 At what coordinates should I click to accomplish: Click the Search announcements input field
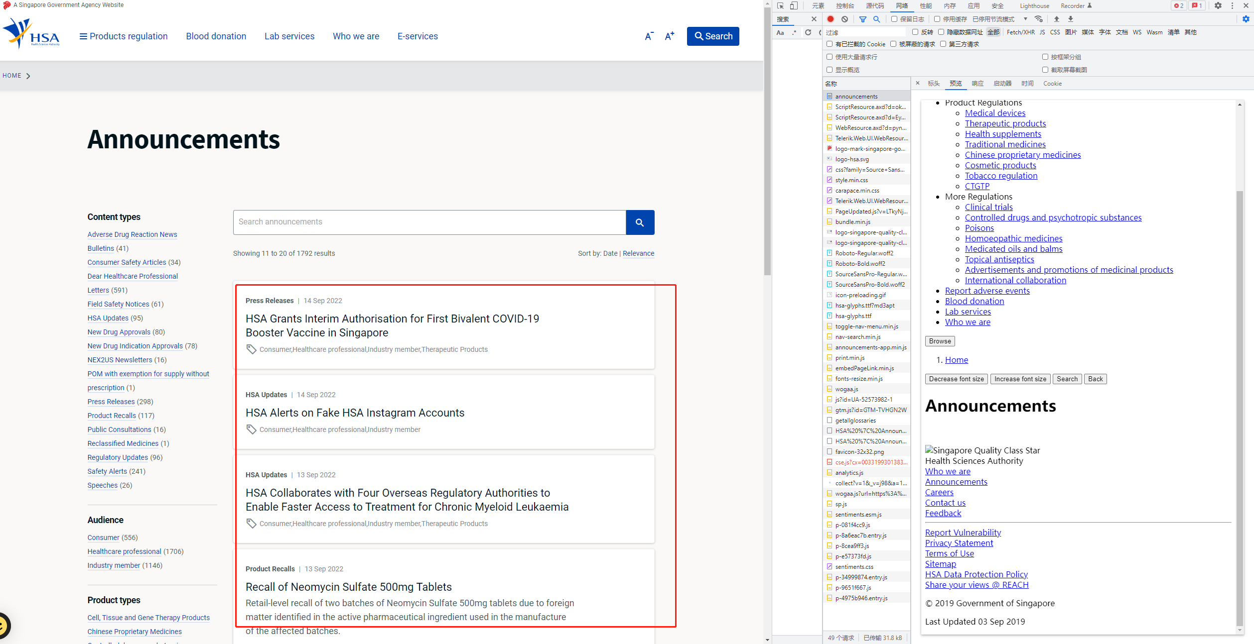click(429, 222)
